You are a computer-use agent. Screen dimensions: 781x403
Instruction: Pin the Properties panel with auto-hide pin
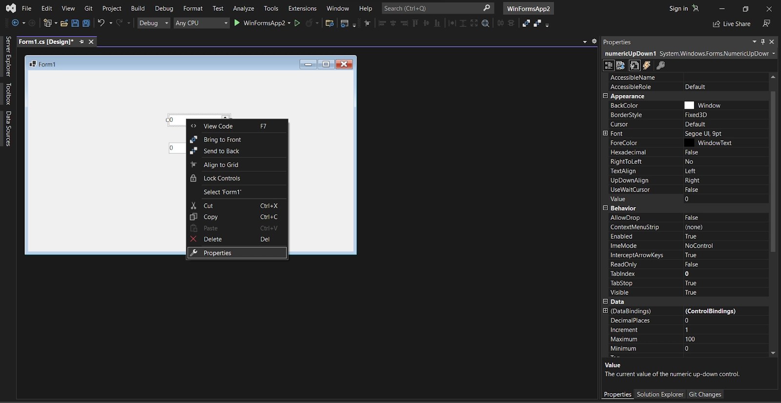[x=763, y=42]
